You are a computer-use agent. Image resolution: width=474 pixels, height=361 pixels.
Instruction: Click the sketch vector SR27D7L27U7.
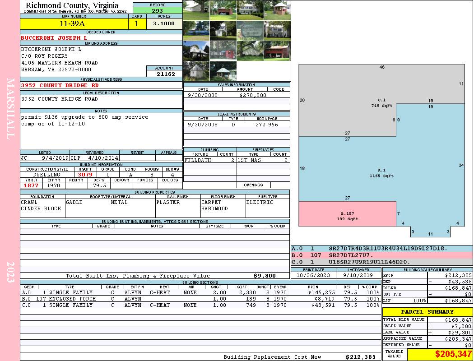pos(351,255)
